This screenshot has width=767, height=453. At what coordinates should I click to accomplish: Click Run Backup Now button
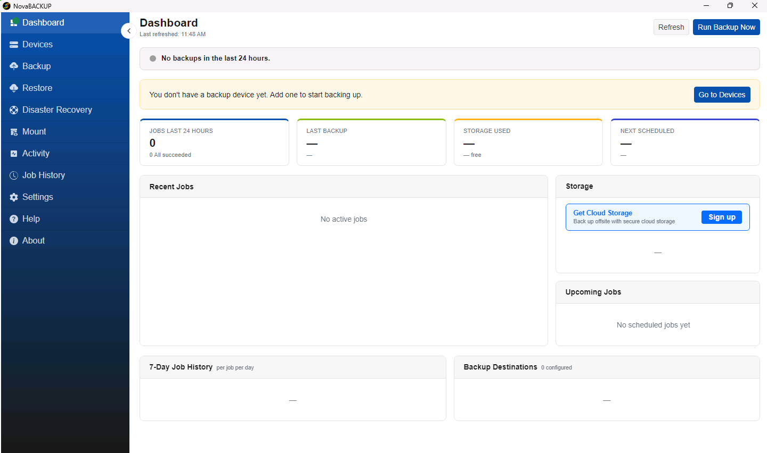pyautogui.click(x=727, y=27)
